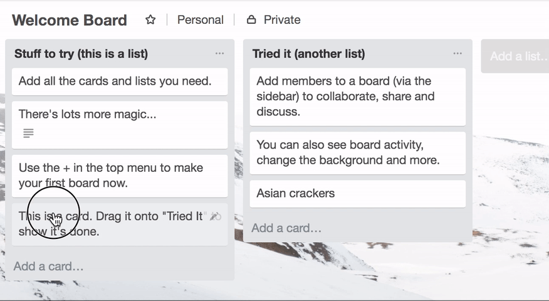Open 'Add all the cards and lists you need' card

(x=120, y=82)
